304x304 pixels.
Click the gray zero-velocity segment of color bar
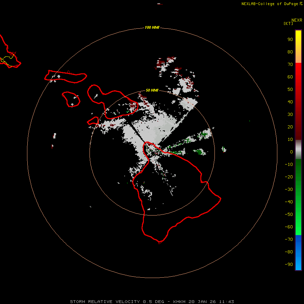[298, 150]
